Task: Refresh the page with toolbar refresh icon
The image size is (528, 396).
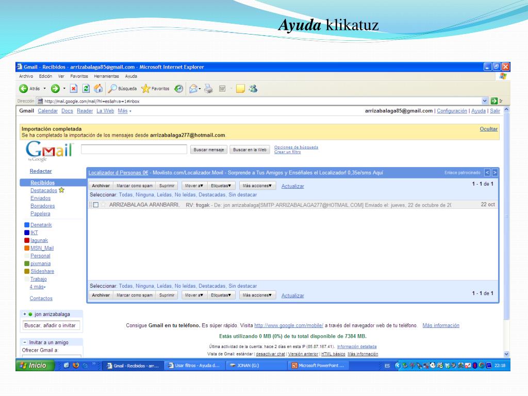Action: pyautogui.click(x=86, y=89)
